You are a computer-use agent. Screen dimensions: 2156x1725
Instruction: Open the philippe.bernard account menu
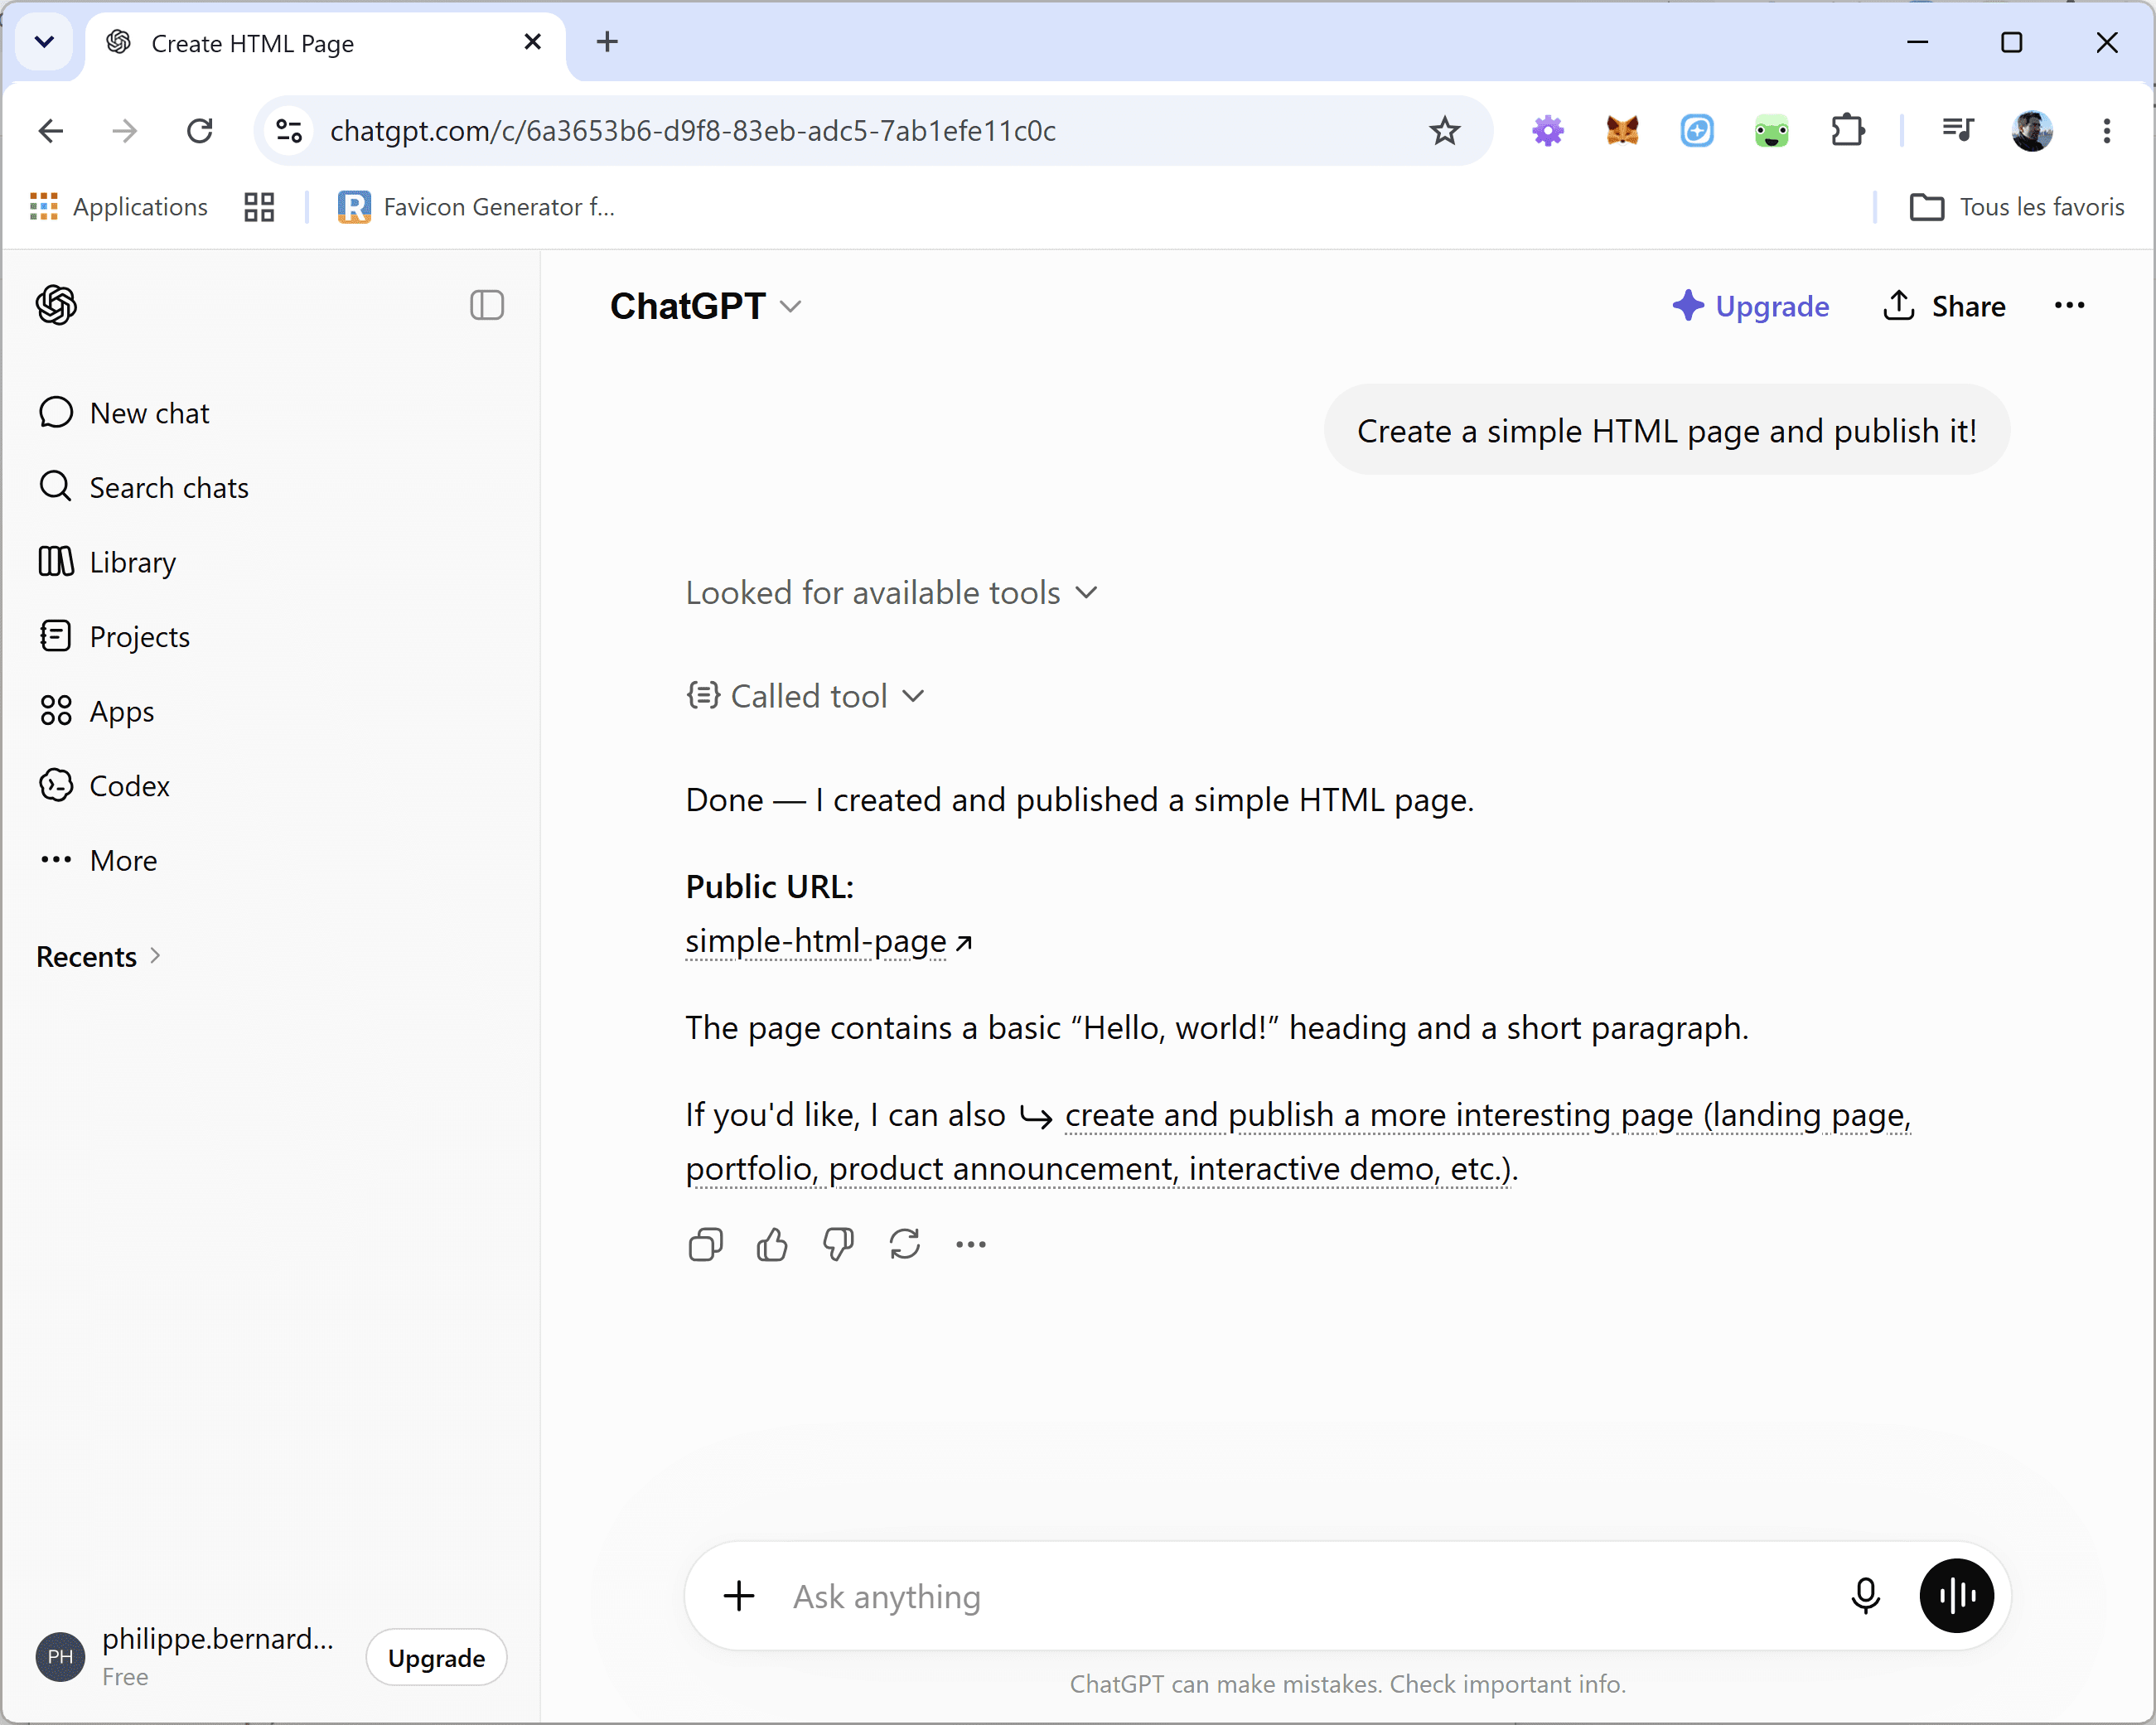(x=186, y=1656)
